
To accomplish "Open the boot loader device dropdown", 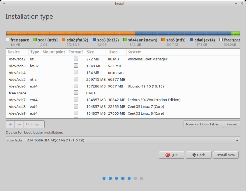I will (x=237, y=140).
